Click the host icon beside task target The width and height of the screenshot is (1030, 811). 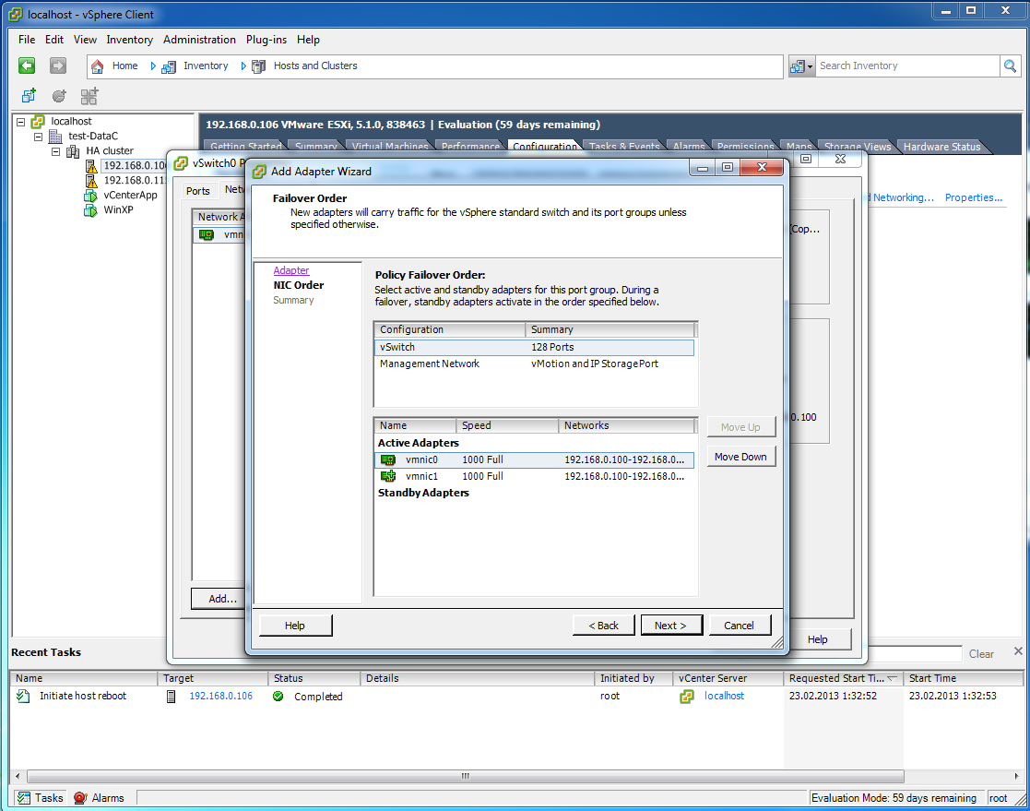click(x=171, y=696)
